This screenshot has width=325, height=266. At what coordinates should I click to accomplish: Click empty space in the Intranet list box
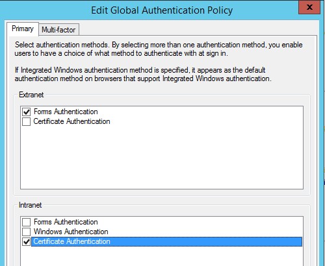pyautogui.click(x=162, y=256)
